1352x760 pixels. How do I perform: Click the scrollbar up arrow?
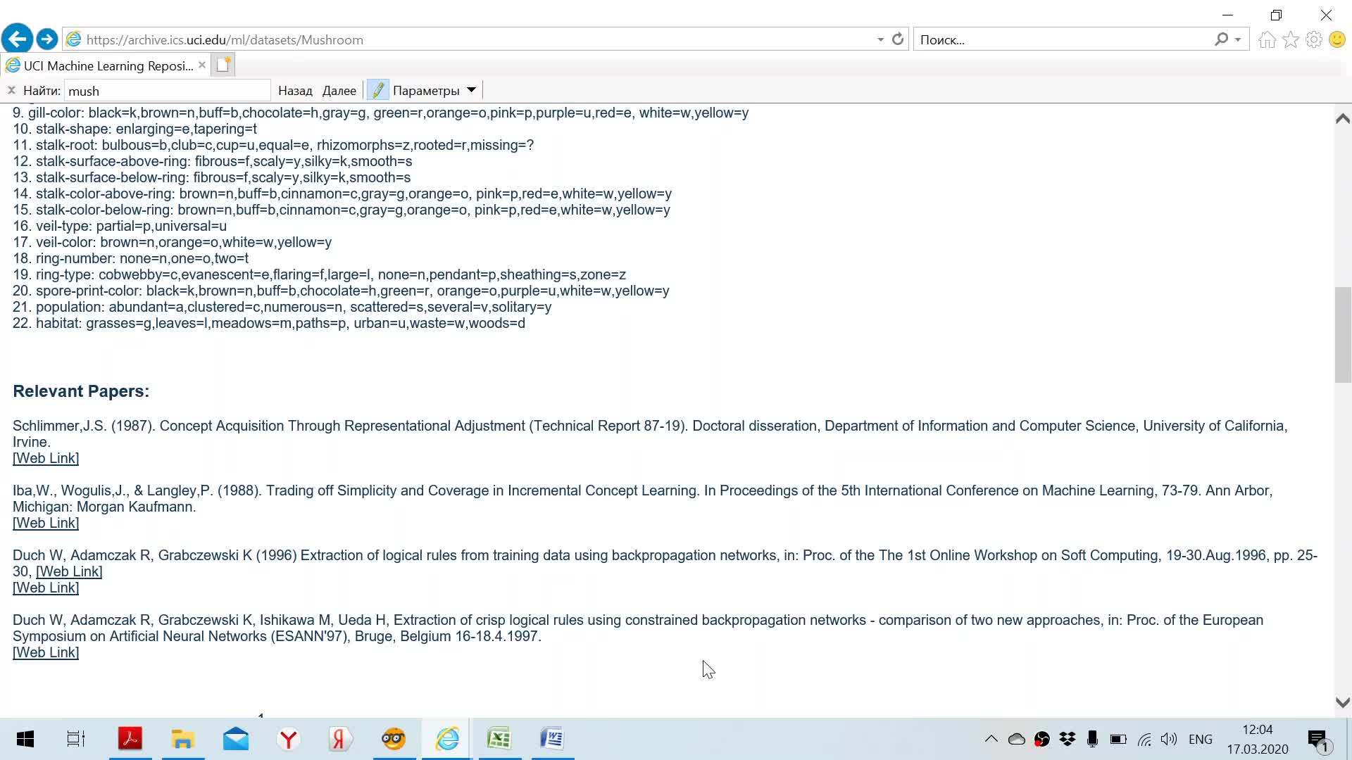(x=1343, y=118)
